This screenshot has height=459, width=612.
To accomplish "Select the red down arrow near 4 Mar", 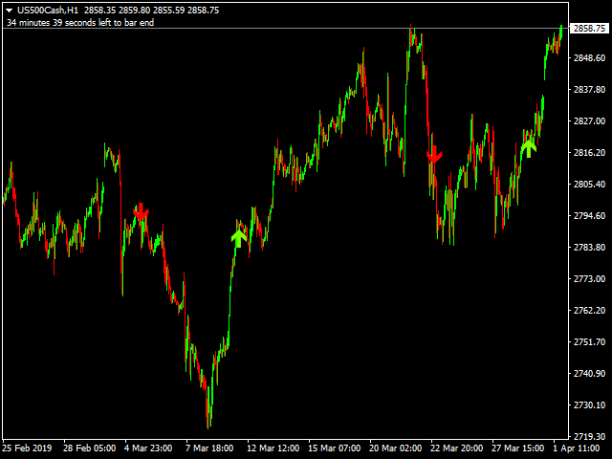I will pyautogui.click(x=141, y=211).
